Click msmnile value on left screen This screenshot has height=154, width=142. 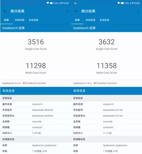tap(37, 121)
